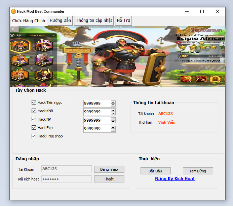Minimize the Hack Mod Best Commander window
The height and width of the screenshot is (207, 233).
point(187,11)
